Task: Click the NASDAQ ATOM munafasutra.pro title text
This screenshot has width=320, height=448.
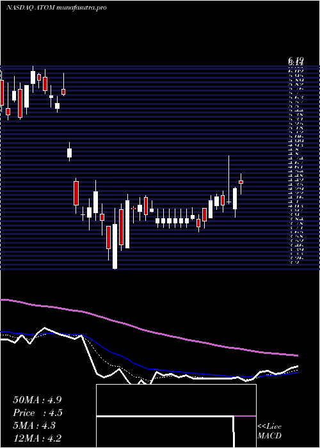Action: 56,8
